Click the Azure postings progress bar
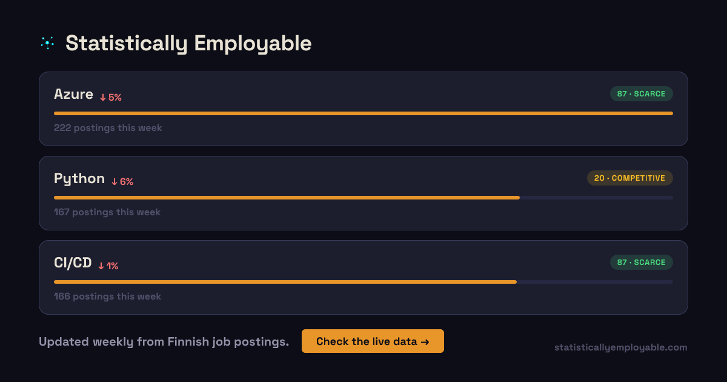This screenshot has width=727, height=382. [x=363, y=113]
